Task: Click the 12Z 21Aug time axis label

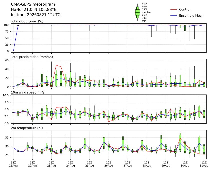Action: click(x=13, y=164)
